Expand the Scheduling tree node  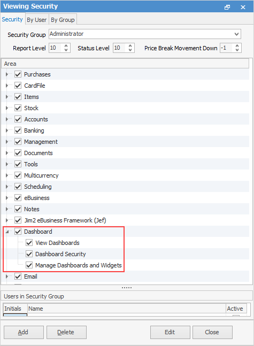coord(7,187)
